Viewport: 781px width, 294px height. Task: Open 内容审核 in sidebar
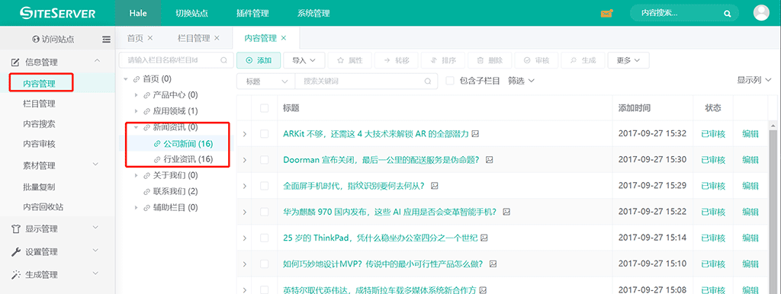[39, 144]
